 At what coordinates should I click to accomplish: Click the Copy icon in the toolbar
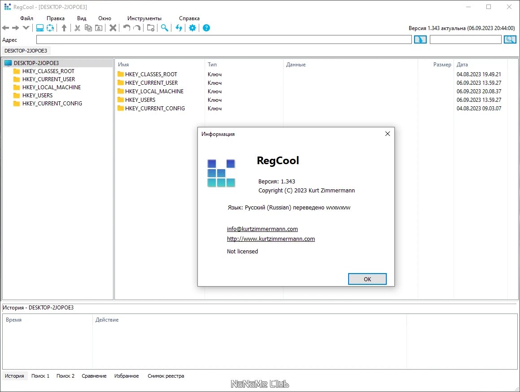pos(88,28)
